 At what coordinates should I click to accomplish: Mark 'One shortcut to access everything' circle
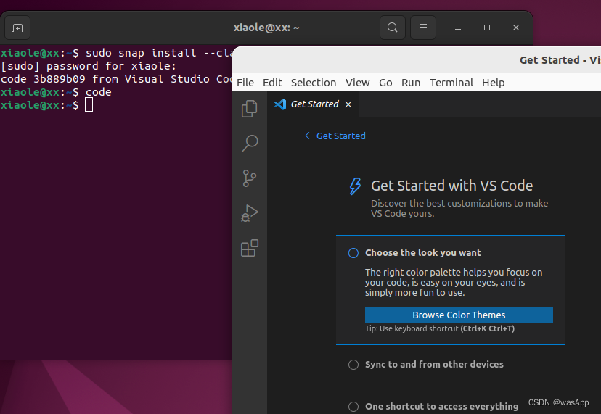[x=353, y=406]
